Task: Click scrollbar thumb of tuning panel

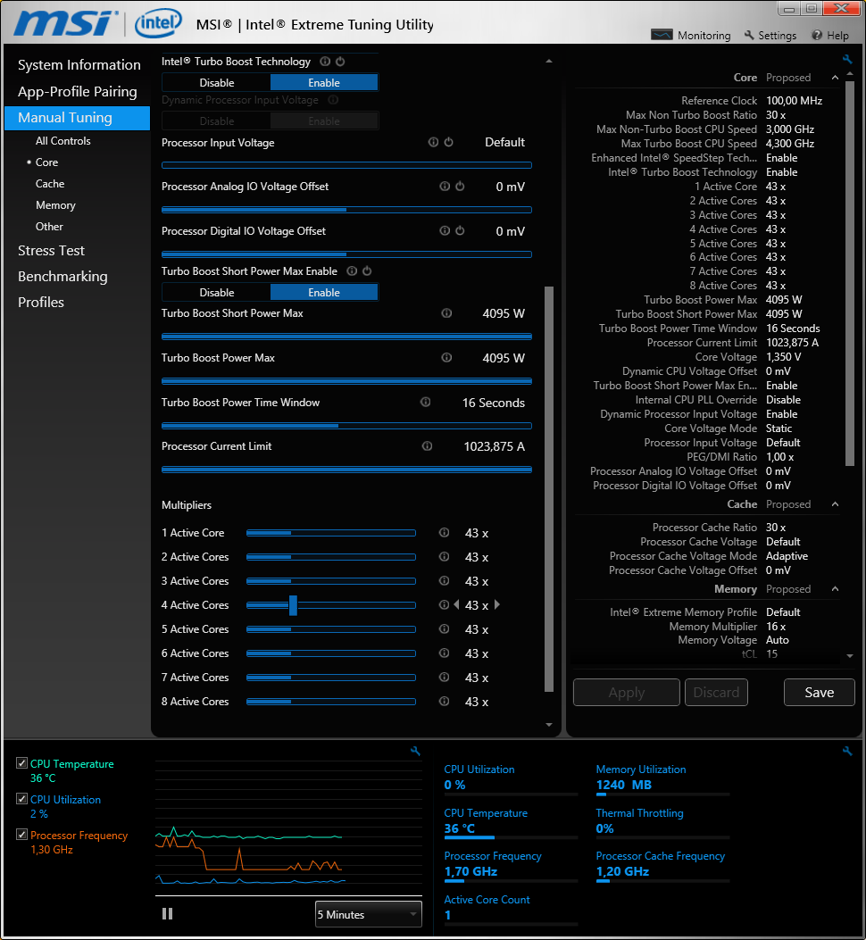Action: tap(549, 488)
